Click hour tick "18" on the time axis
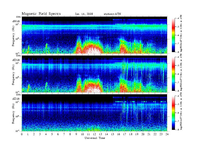Image resolution: width=199 pixels, height=154 pixels. (x=131, y=134)
